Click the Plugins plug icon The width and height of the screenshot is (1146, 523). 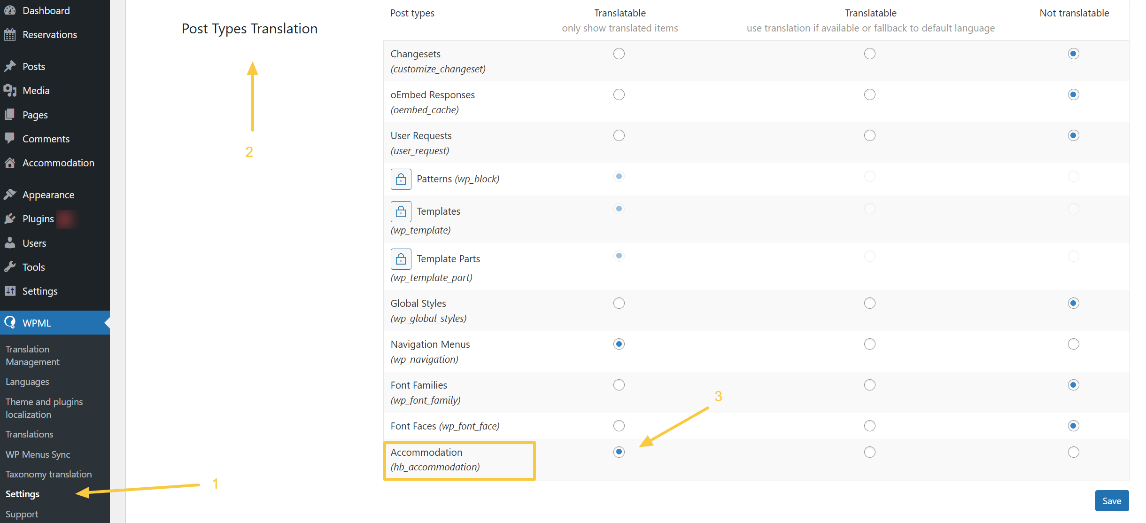point(10,219)
